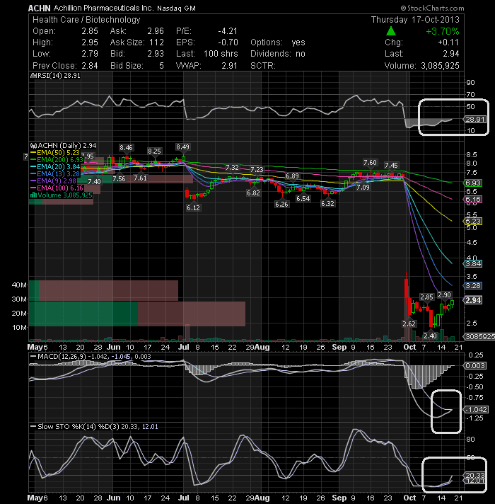495x504 pixels.
Task: Select the ACHN ticker symbol in the title
Action: click(x=39, y=8)
